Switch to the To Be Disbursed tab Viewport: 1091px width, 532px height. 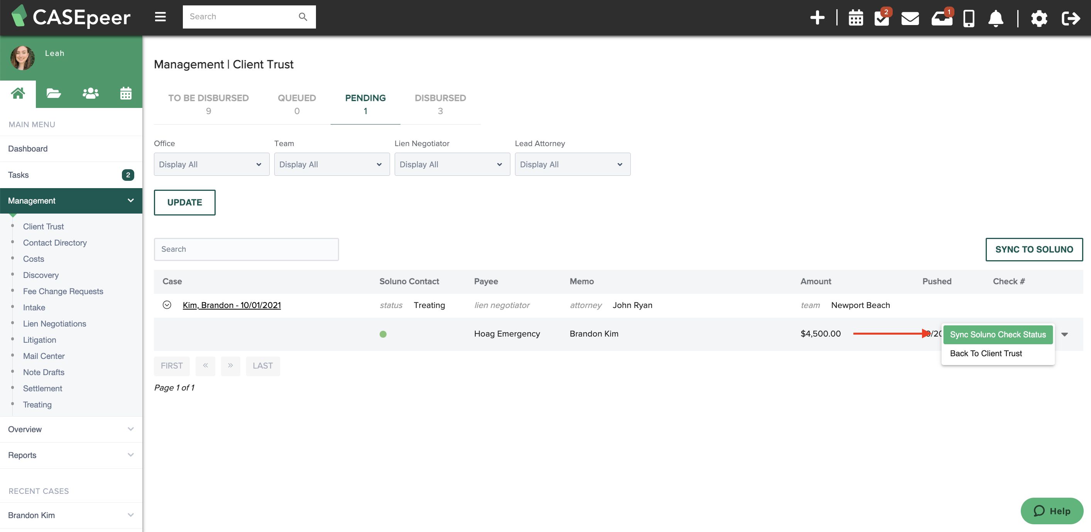208,104
